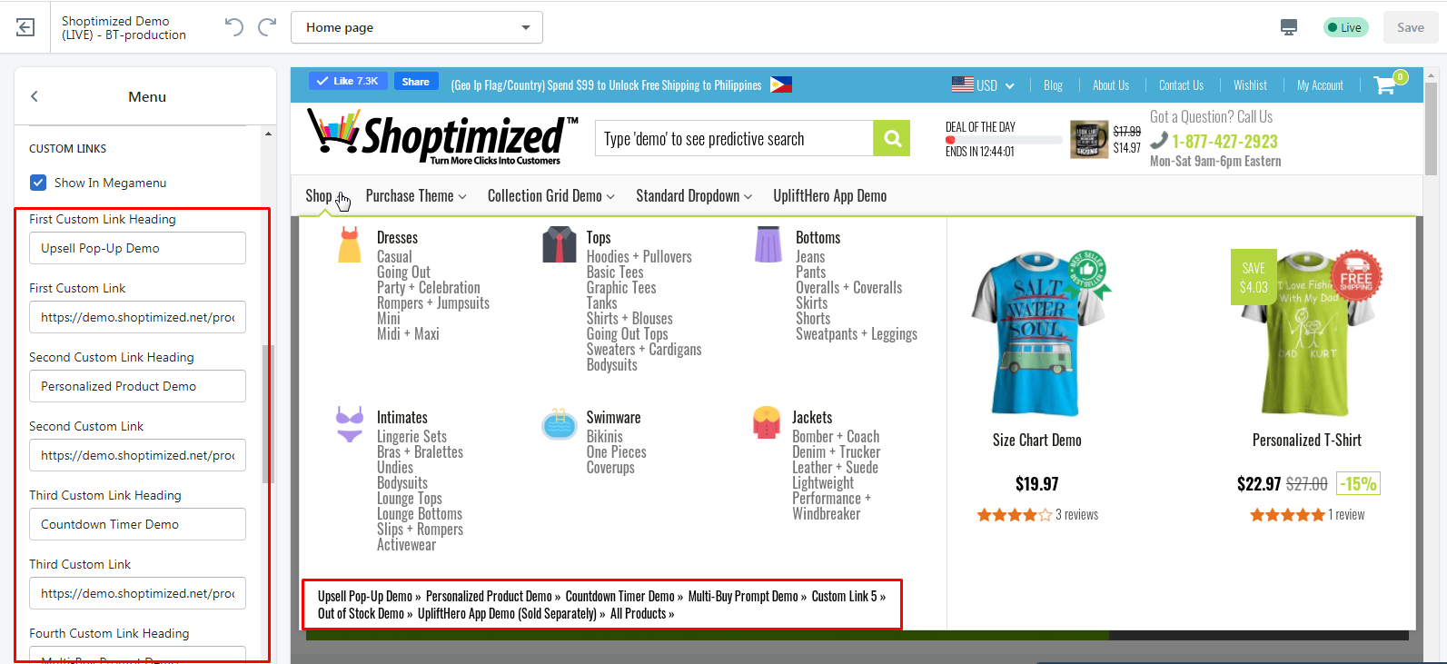Open the Contact Us link
The image size is (1447, 664).
(x=1181, y=84)
